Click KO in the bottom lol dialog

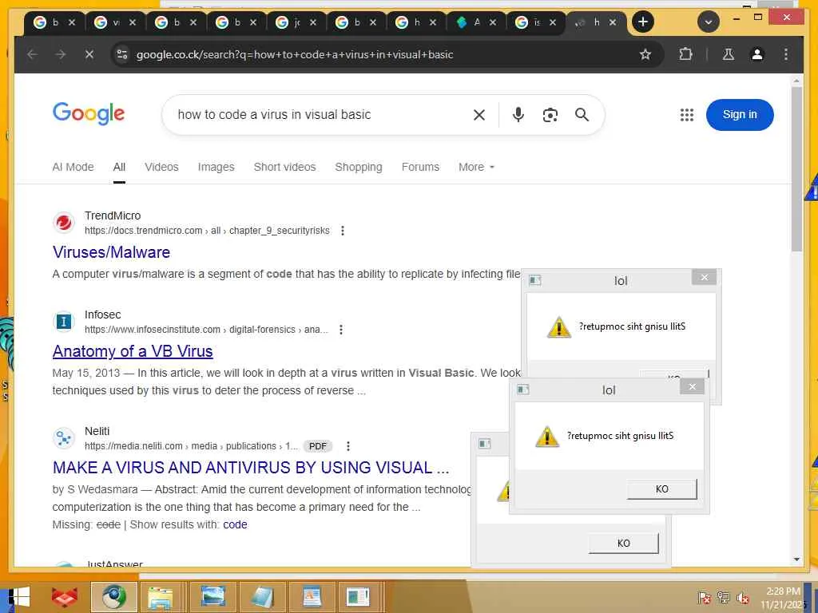pos(623,543)
